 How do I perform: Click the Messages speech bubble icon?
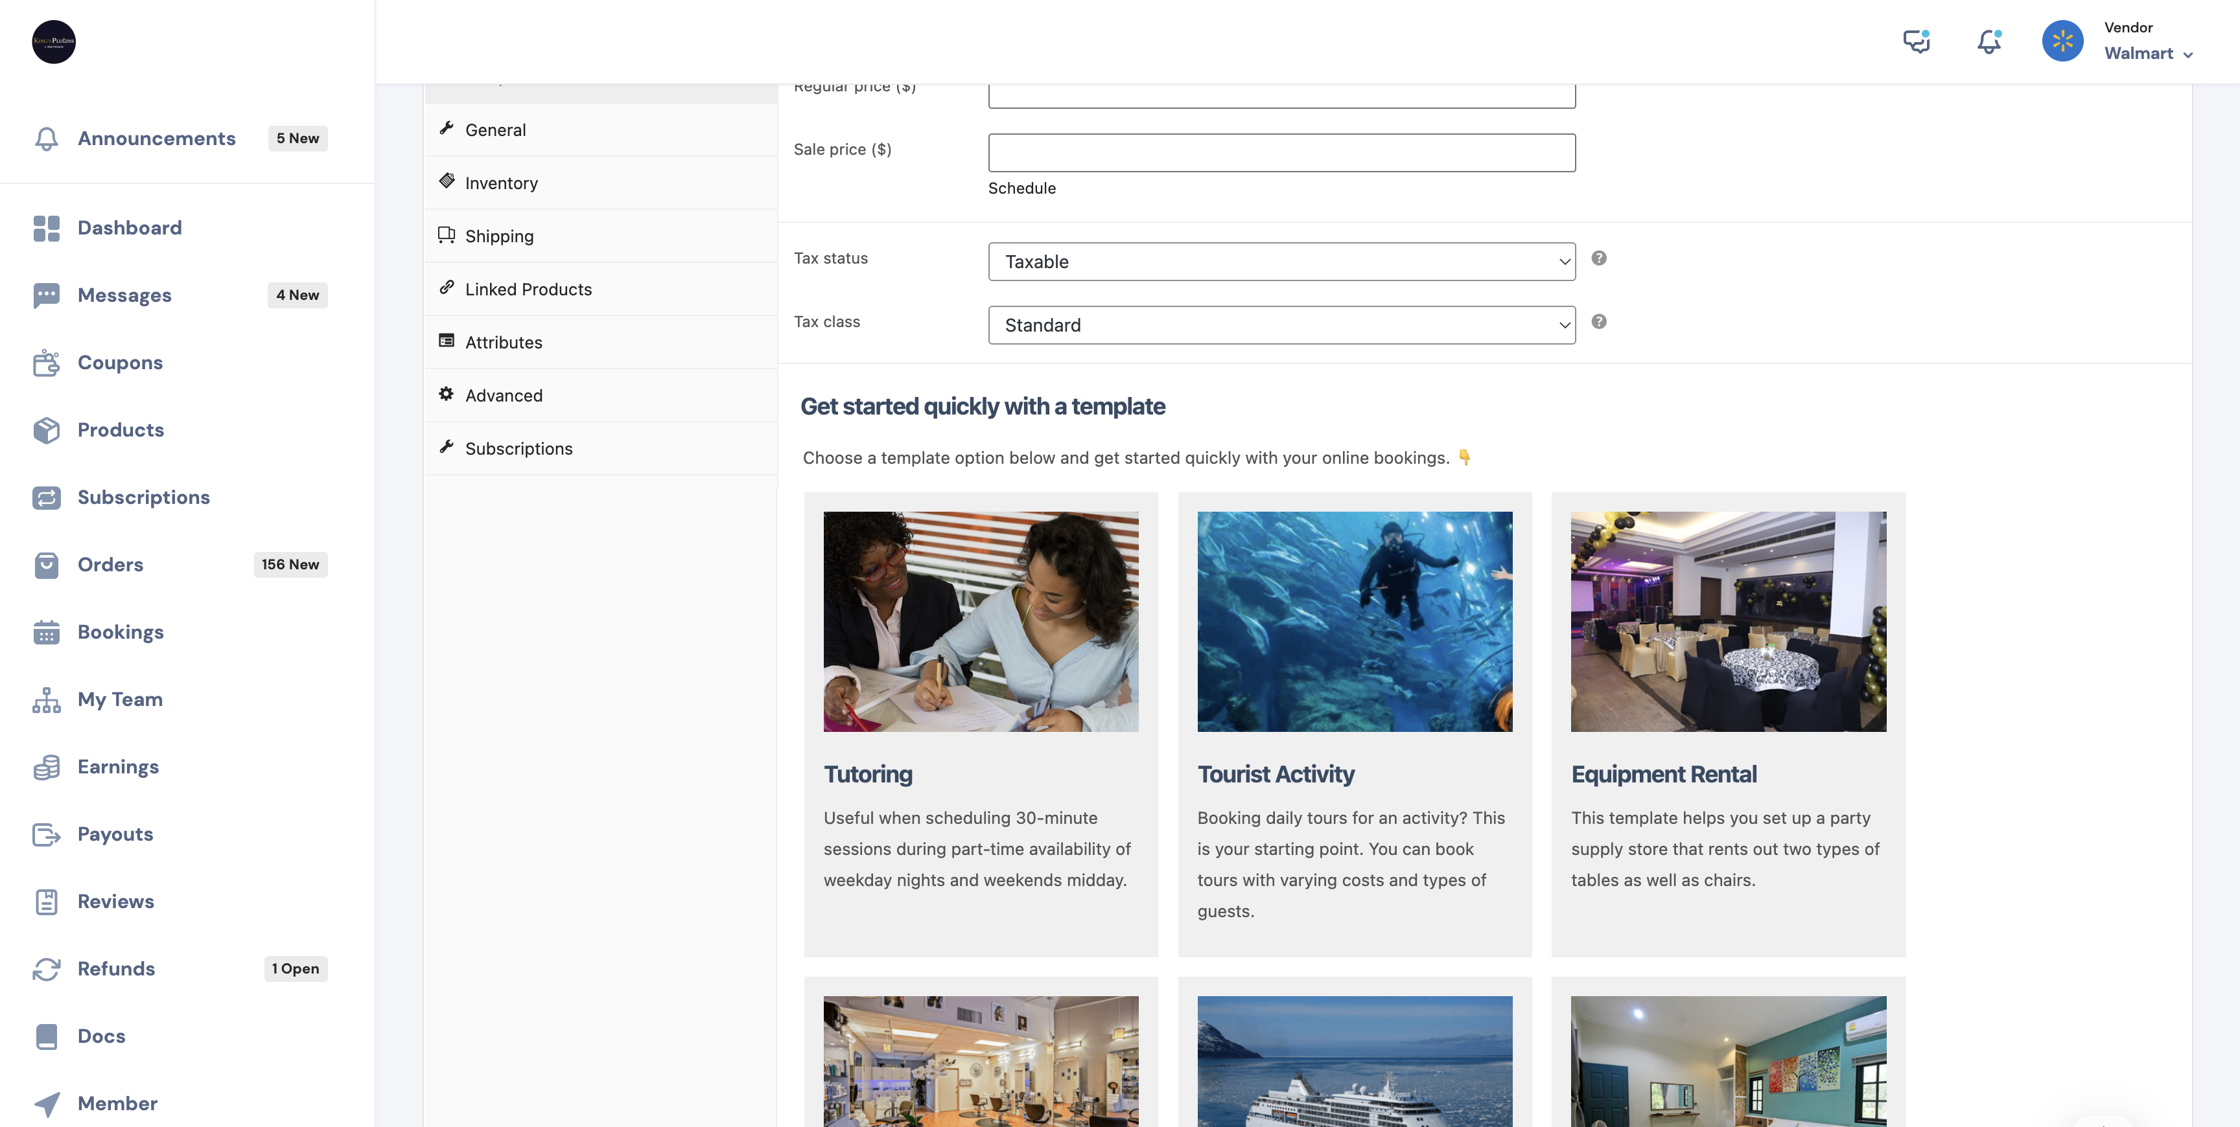(x=47, y=295)
